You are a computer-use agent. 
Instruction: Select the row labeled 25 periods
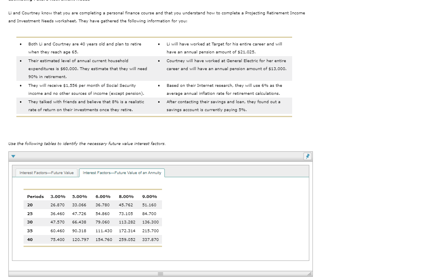point(30,213)
